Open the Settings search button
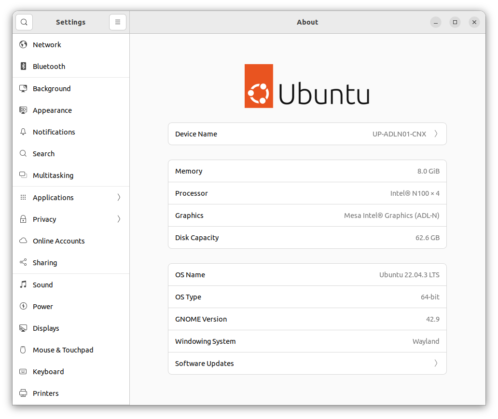Screen dimensions: 498x419 coord(24,22)
